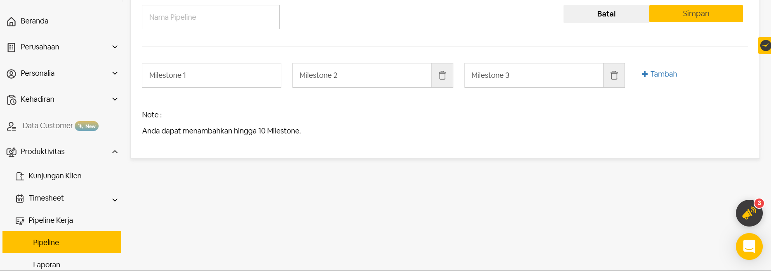The image size is (771, 271).
Task: Click the Timesheet label in sidebar
Action: (46, 198)
